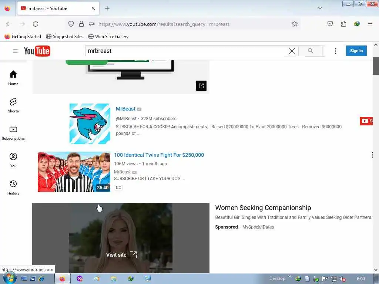Open new tab with plus icon
The image size is (379, 284).
(x=107, y=8)
